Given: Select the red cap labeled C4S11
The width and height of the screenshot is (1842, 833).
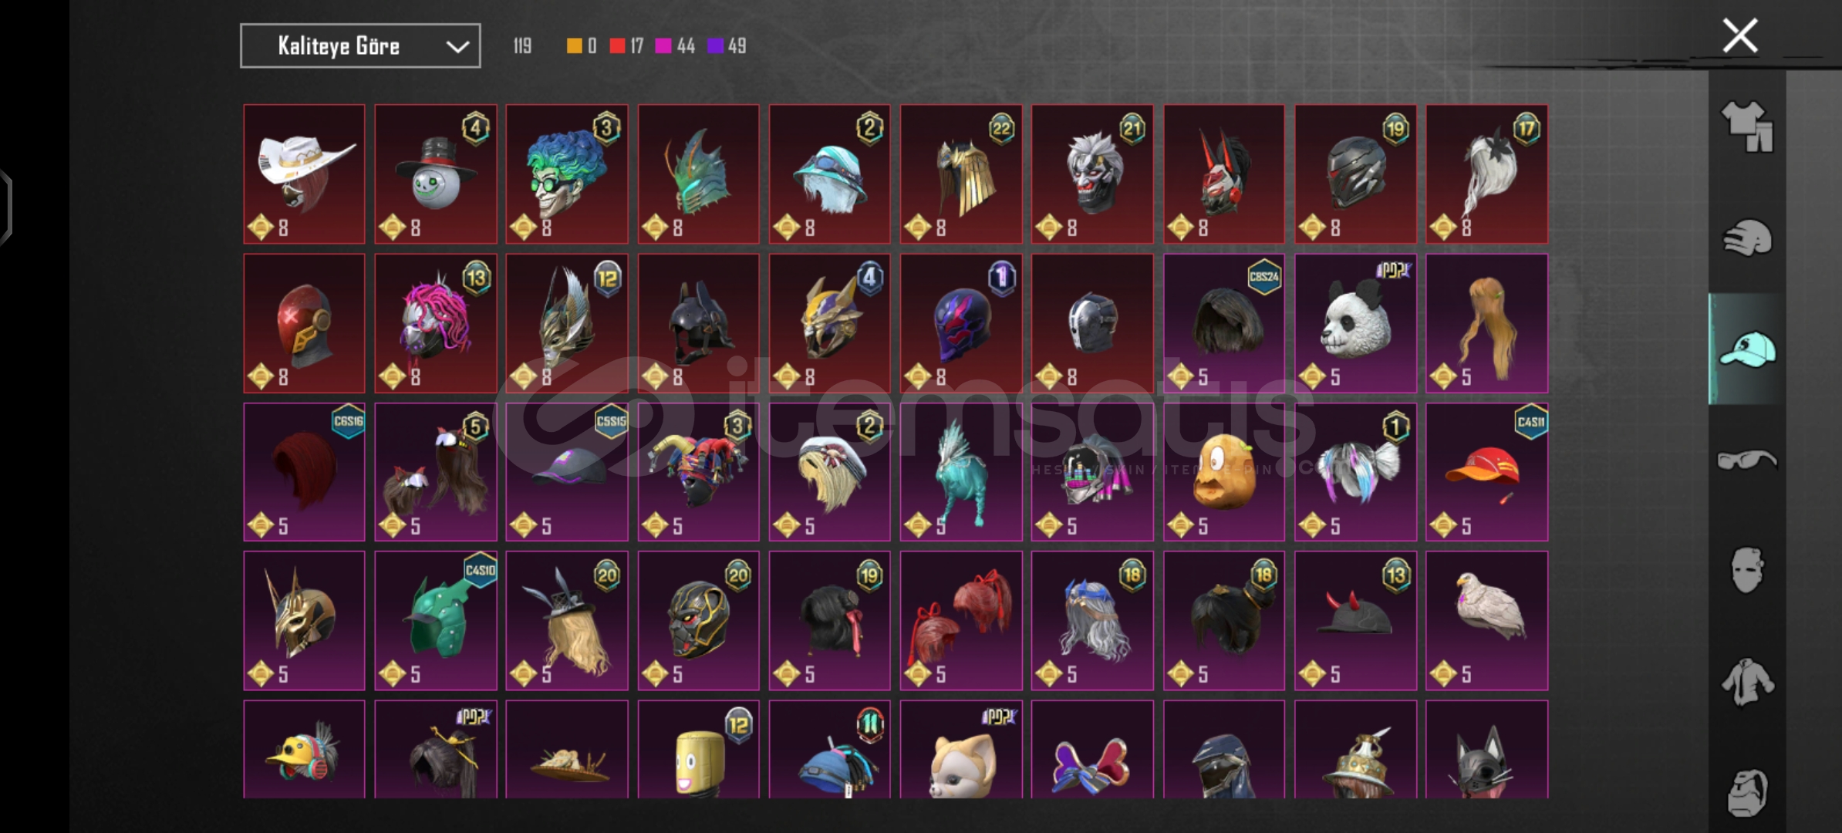Looking at the screenshot, I should point(1486,472).
